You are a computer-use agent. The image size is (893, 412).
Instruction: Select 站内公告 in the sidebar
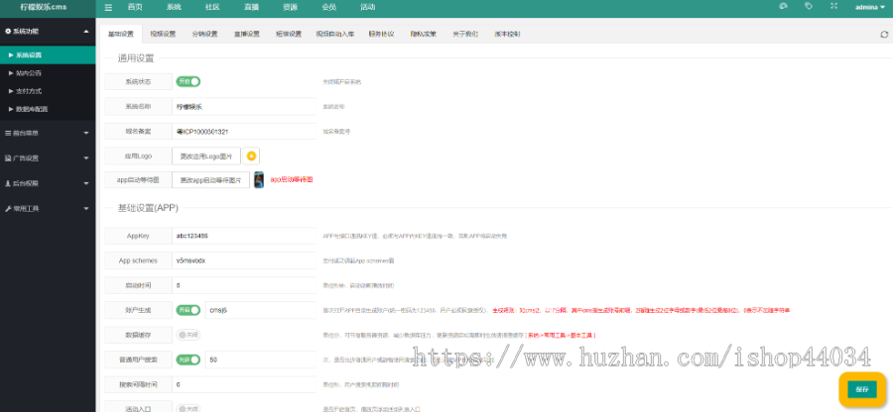click(48, 72)
